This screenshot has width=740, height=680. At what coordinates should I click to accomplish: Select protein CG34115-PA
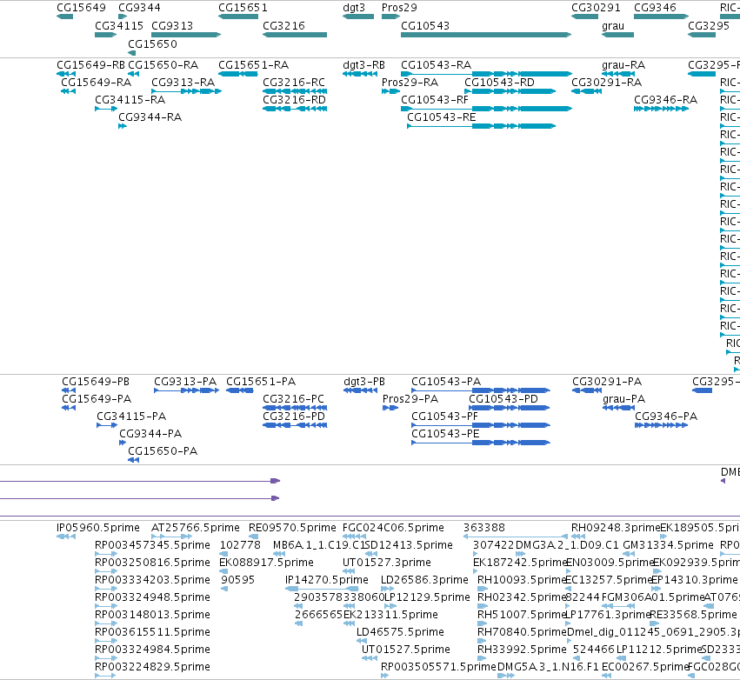point(107,425)
